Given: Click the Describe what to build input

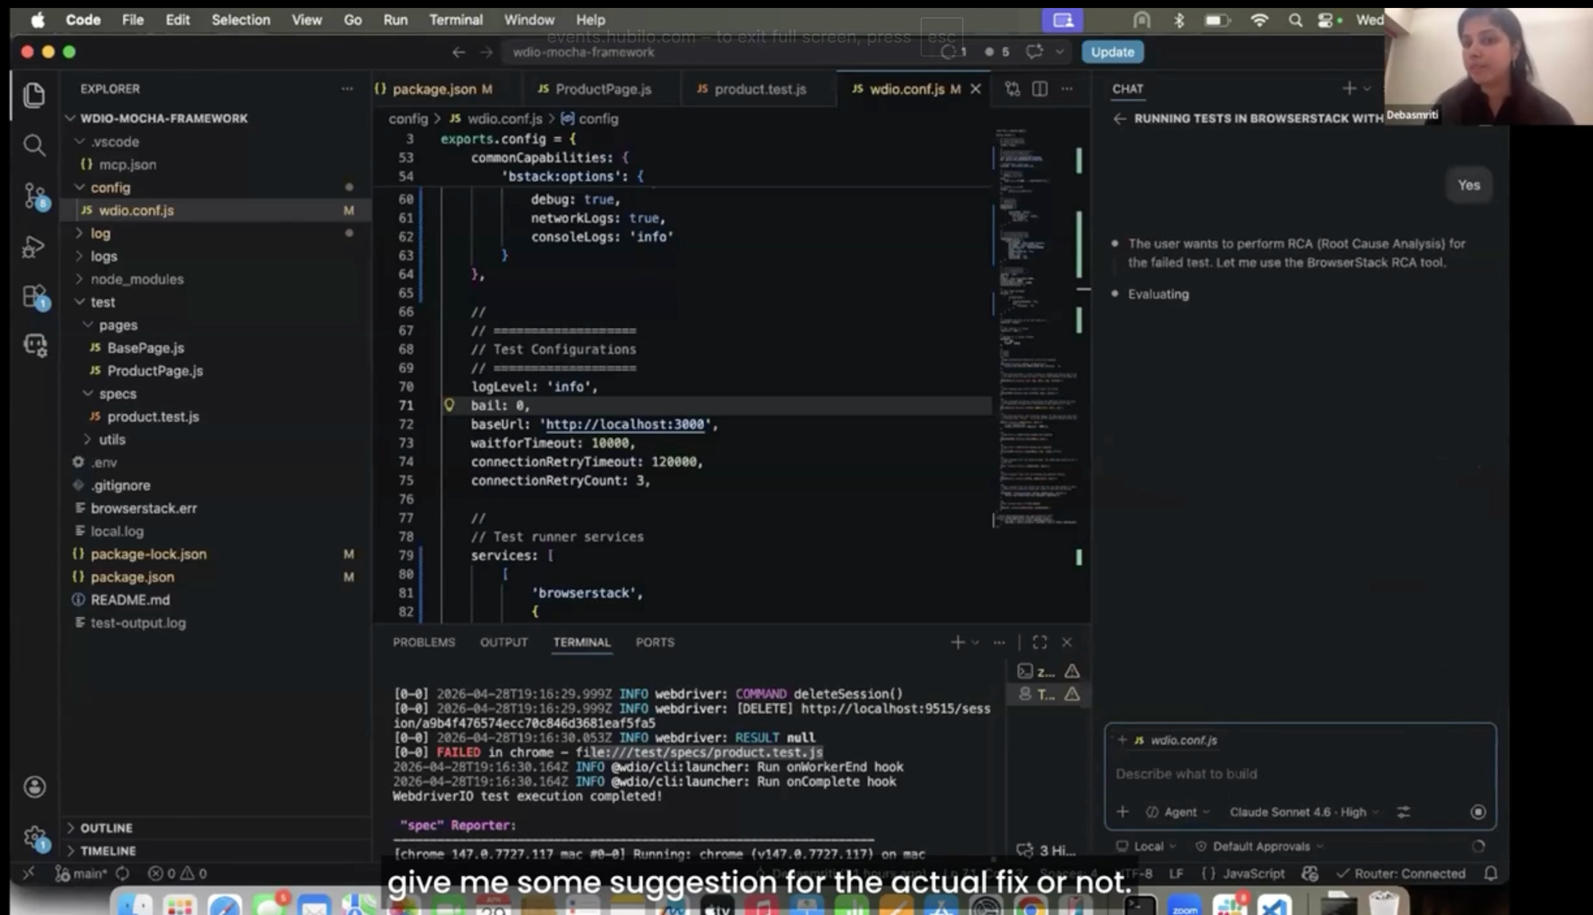Looking at the screenshot, I should [x=1300, y=773].
